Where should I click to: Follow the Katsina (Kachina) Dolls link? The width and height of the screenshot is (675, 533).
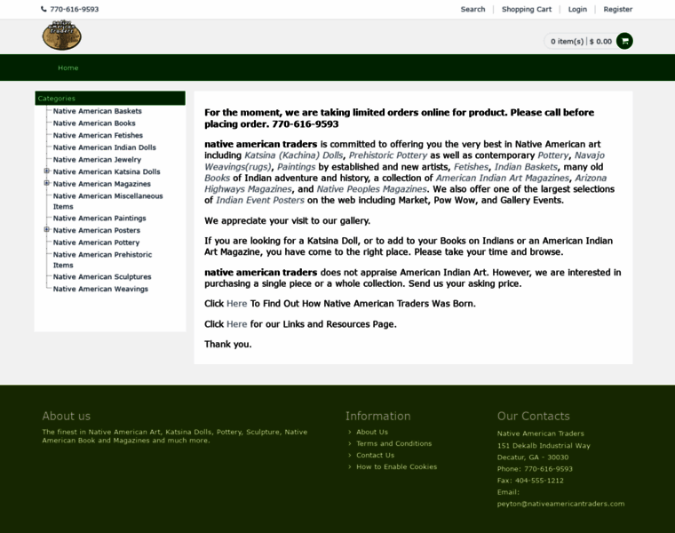point(294,155)
